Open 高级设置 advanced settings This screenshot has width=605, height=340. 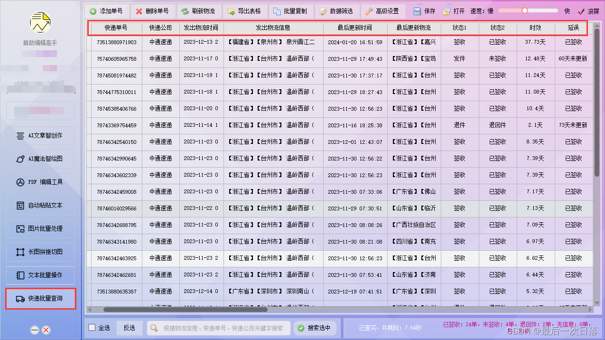[382, 11]
